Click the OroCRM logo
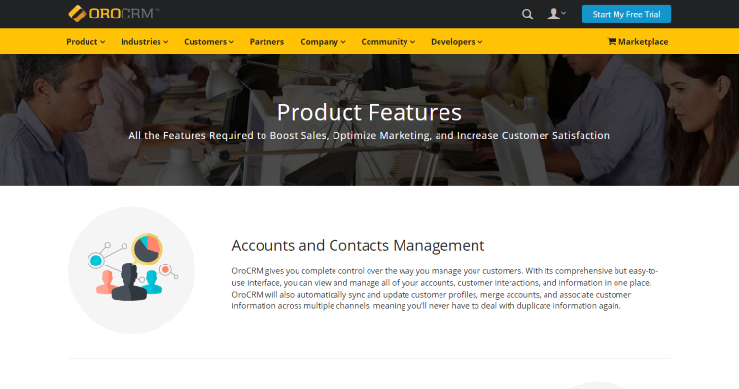The height and width of the screenshot is (389, 739). [114, 14]
